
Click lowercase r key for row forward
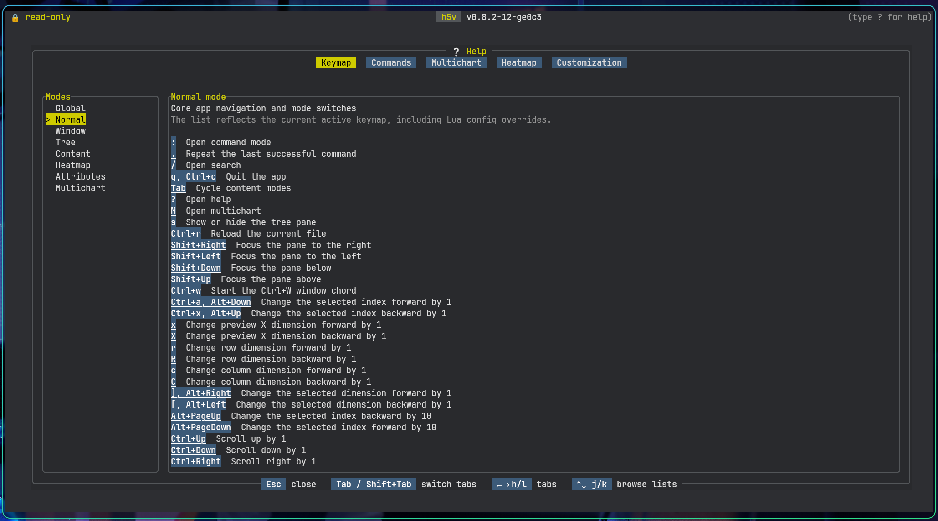(173, 348)
